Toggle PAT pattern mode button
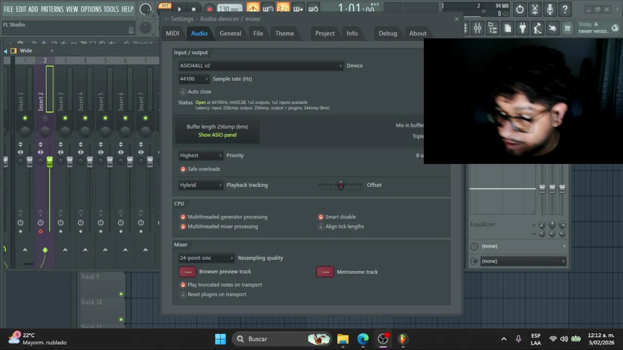Viewport: 623px width, 350px height. (x=165, y=6)
